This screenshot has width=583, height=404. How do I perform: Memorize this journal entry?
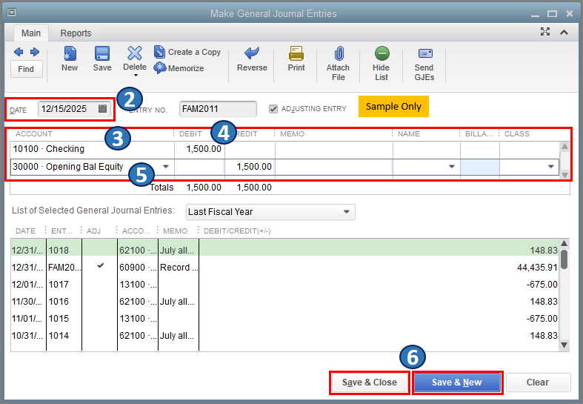click(179, 68)
